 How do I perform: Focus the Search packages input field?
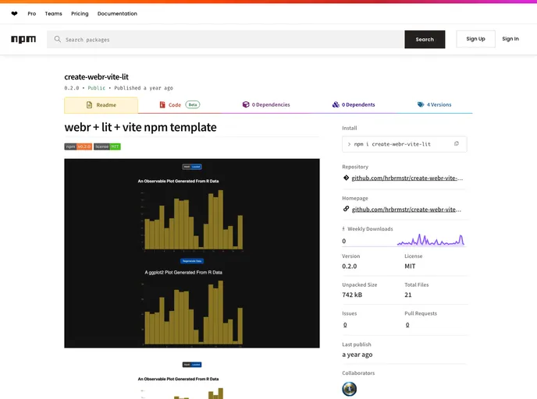[x=226, y=39]
